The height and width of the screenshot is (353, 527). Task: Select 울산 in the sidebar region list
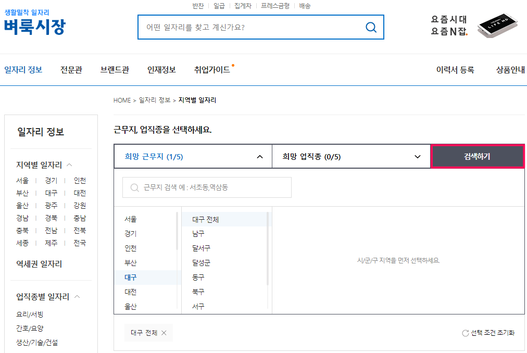22,206
